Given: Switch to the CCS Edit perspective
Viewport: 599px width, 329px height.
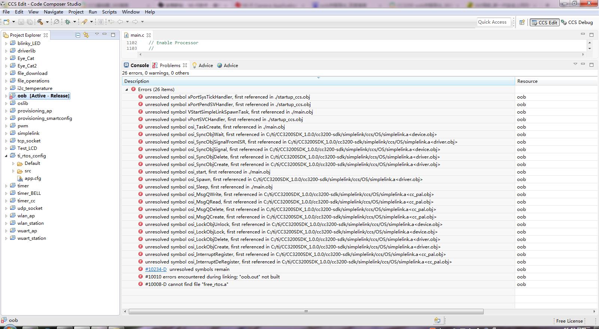Looking at the screenshot, I should pos(545,22).
